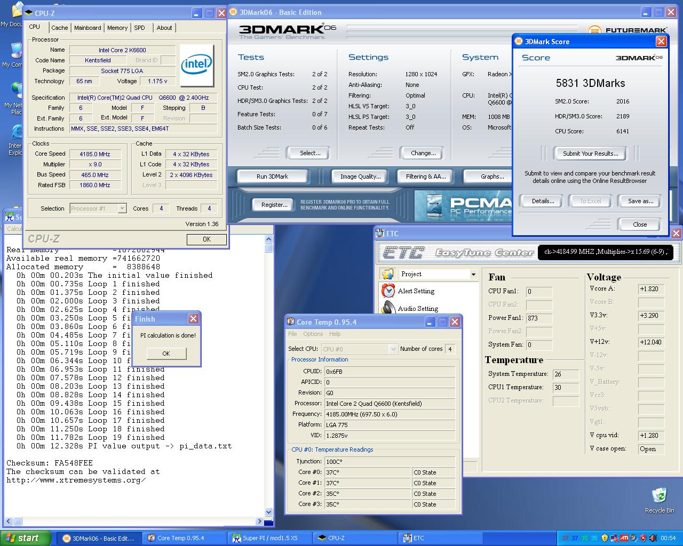The image size is (683, 546).
Task: Click the Filtering & AA button
Action: pyautogui.click(x=426, y=176)
